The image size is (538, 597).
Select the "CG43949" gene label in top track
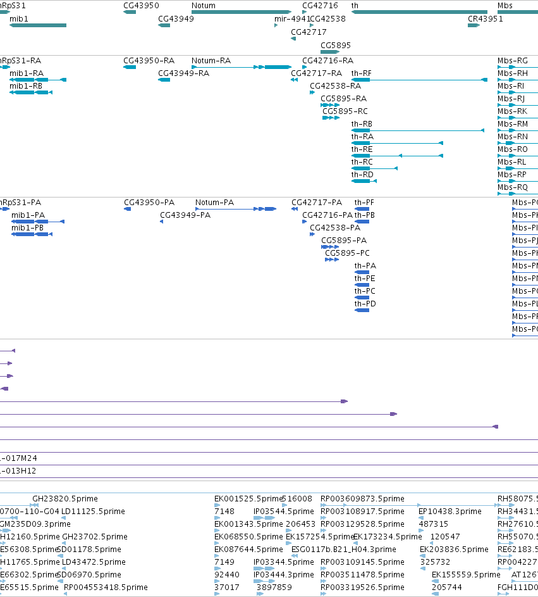(176, 18)
